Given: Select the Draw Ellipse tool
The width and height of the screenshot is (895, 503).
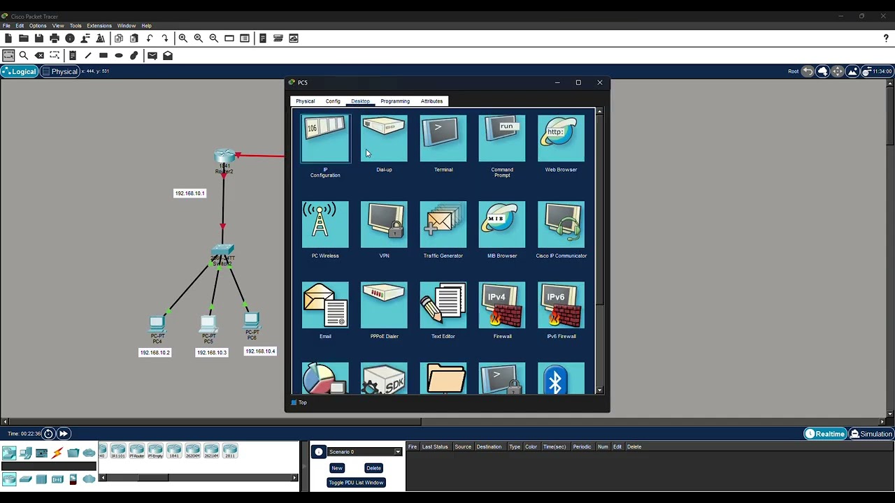Looking at the screenshot, I should click(x=119, y=55).
